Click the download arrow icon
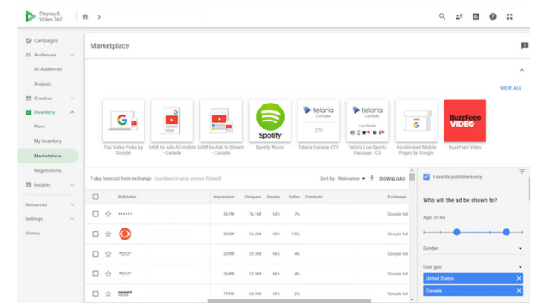The height and width of the screenshot is (308, 547). 372,178
